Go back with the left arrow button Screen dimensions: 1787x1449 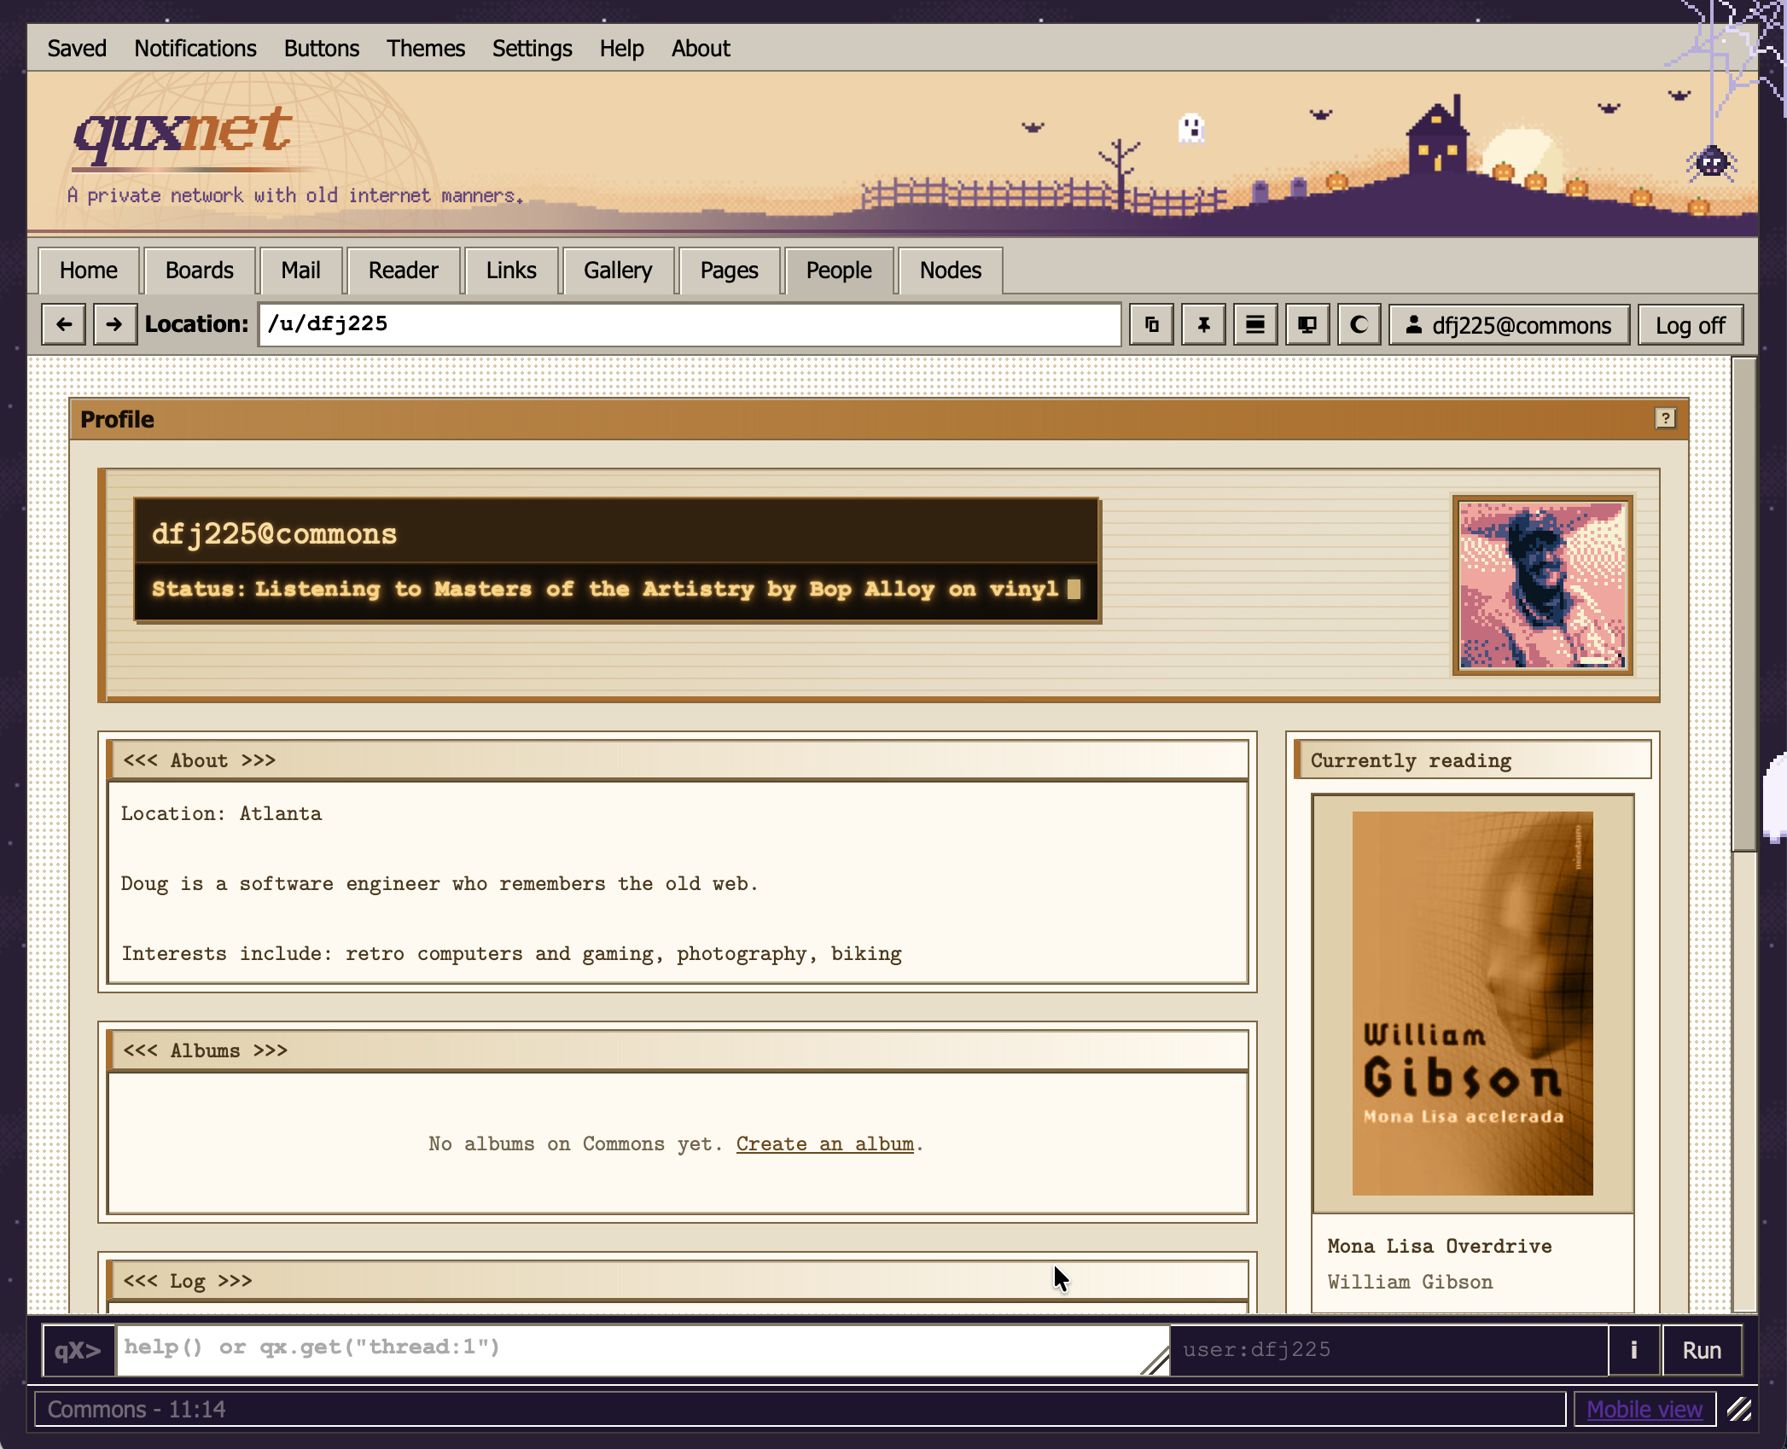64,325
